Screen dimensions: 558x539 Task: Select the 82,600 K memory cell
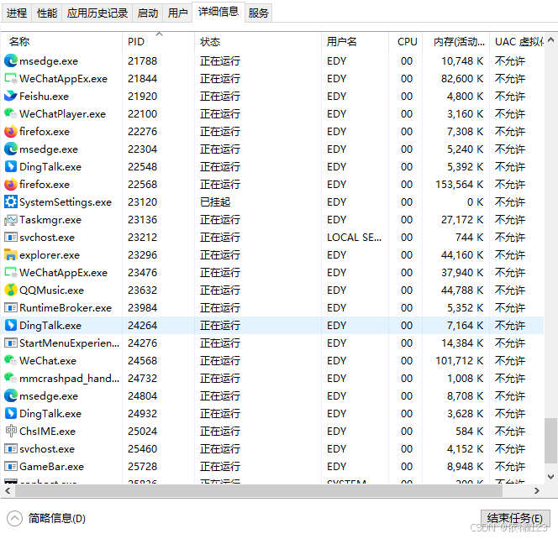(x=462, y=79)
